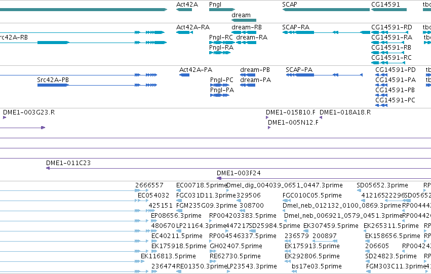Click the dream-PB protein label

(255, 70)
